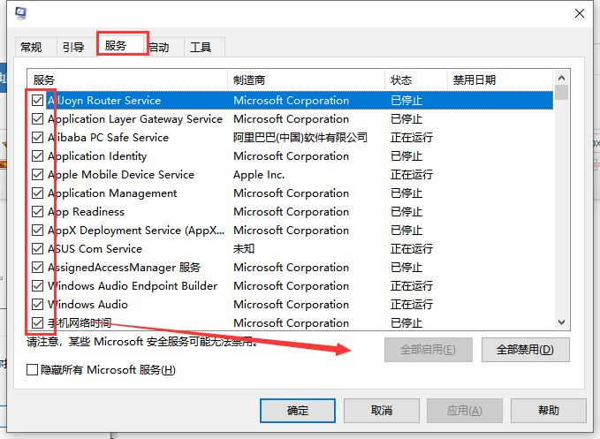
Task: Uncheck the Windows Audio checkbox
Action: pos(37,305)
